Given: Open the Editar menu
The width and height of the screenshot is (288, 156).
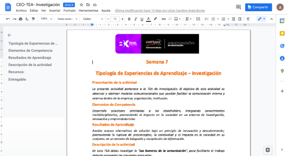Looking at the screenshot, I should click(x=34, y=10).
